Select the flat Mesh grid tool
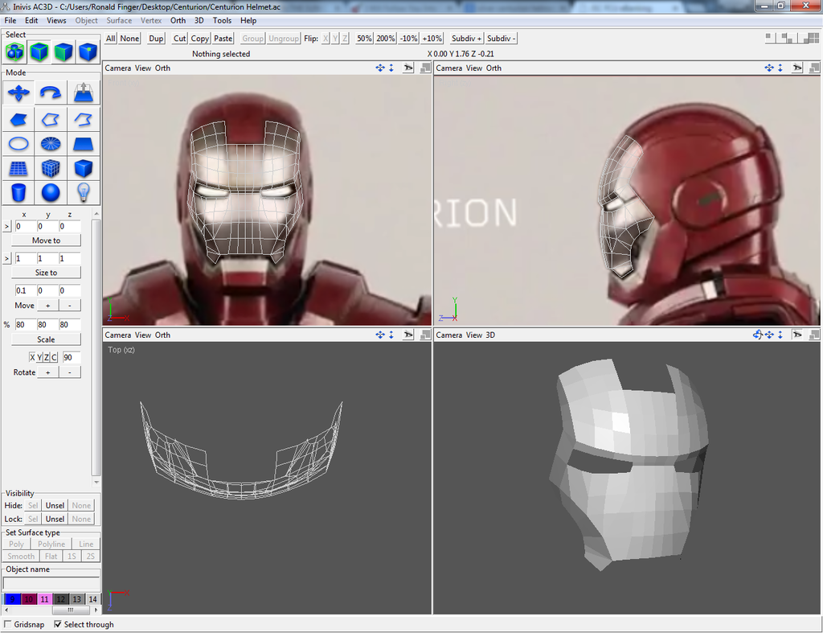This screenshot has width=823, height=633. (x=18, y=168)
